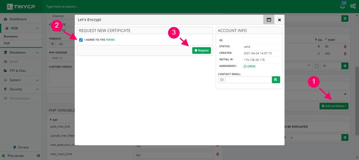Open the agreement OPEN link
359x160 pixels.
click(250, 67)
